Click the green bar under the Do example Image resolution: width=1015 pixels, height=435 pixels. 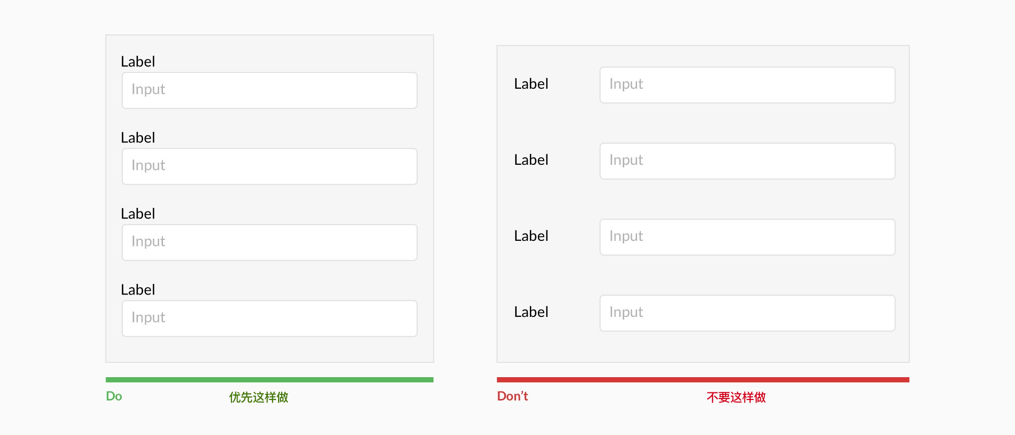tap(269, 380)
